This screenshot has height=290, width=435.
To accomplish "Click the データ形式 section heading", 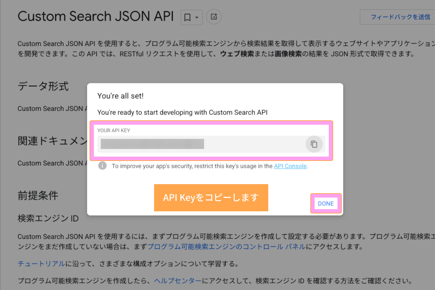I will 43,86.
